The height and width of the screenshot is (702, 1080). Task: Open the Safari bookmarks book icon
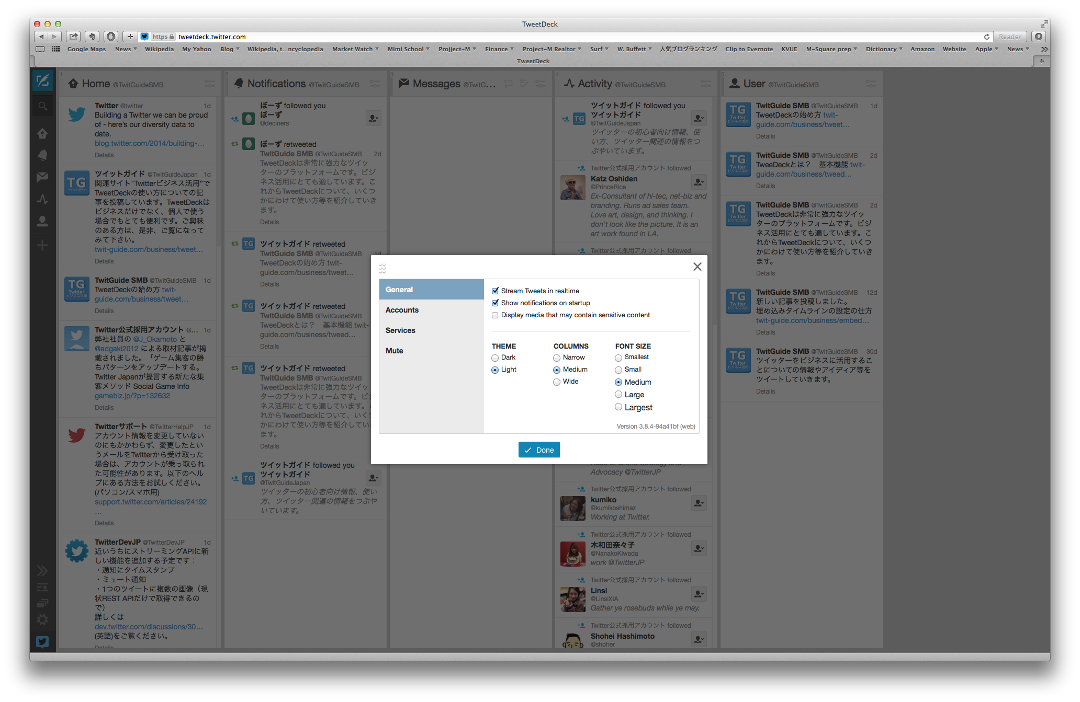click(x=40, y=49)
